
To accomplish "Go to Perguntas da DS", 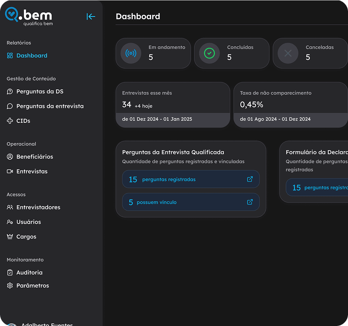I will (x=40, y=92).
